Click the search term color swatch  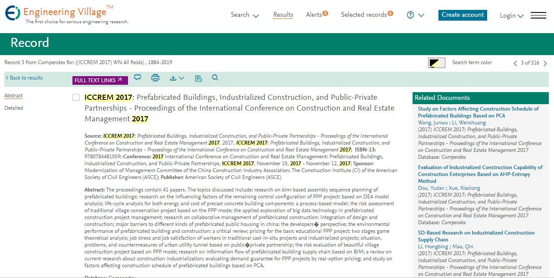point(437,63)
